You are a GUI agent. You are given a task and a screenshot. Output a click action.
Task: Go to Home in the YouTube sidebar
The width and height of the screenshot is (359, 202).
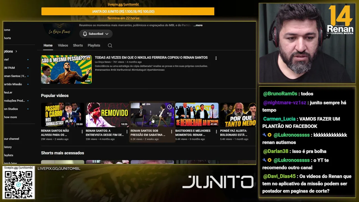(7, 30)
